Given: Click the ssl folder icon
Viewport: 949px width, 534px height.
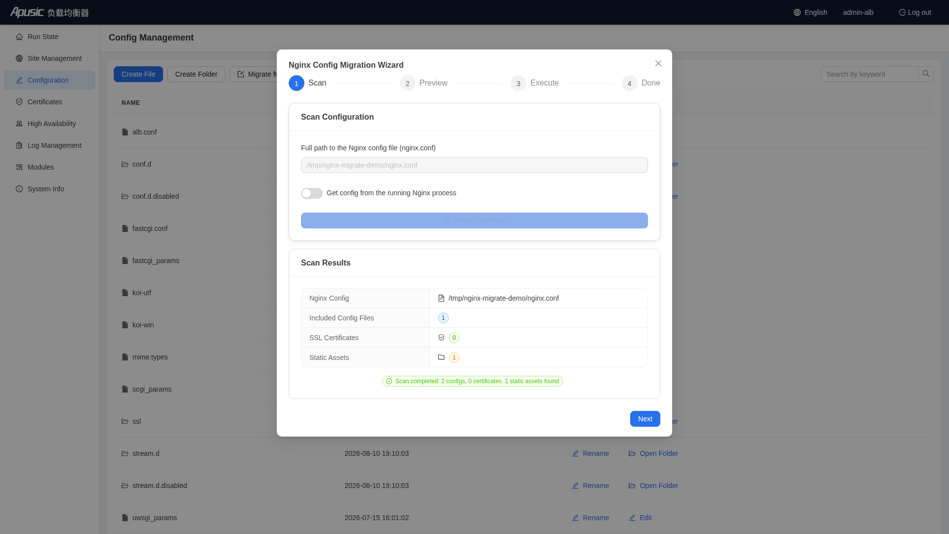Looking at the screenshot, I should point(125,421).
